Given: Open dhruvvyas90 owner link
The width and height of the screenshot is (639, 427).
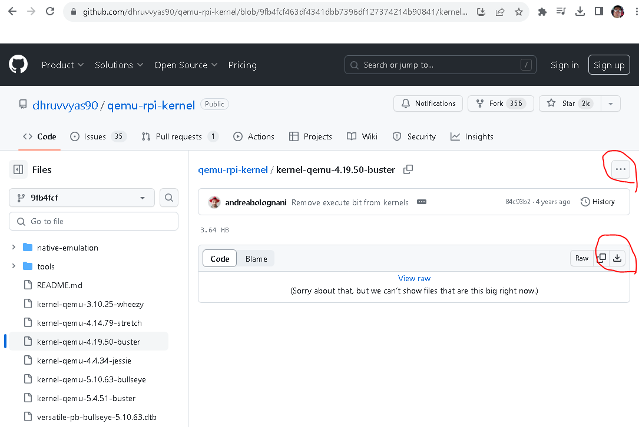Looking at the screenshot, I should (x=65, y=105).
